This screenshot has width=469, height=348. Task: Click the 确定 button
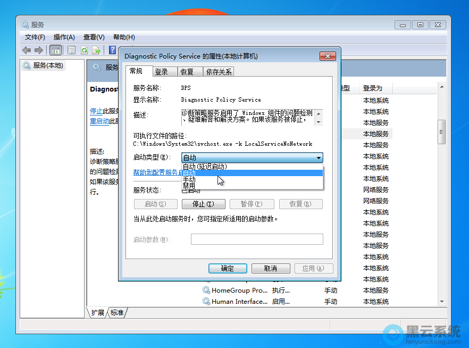click(x=228, y=269)
